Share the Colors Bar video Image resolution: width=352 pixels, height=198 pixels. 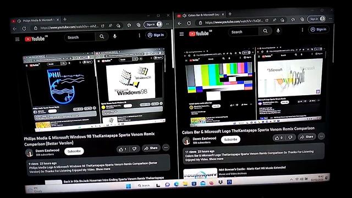pyautogui.click(x=307, y=137)
